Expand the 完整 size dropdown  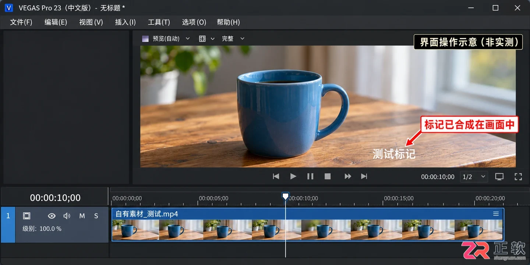click(242, 39)
